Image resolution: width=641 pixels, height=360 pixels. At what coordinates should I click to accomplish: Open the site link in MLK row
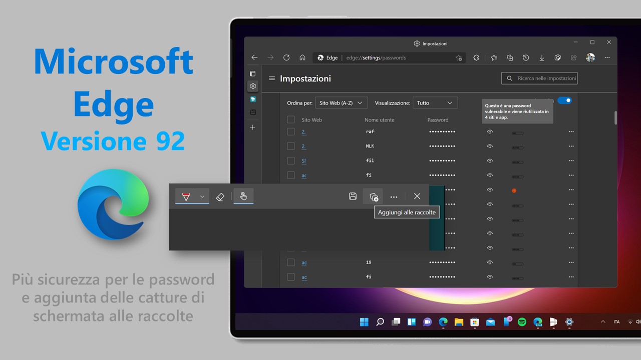coord(303,146)
